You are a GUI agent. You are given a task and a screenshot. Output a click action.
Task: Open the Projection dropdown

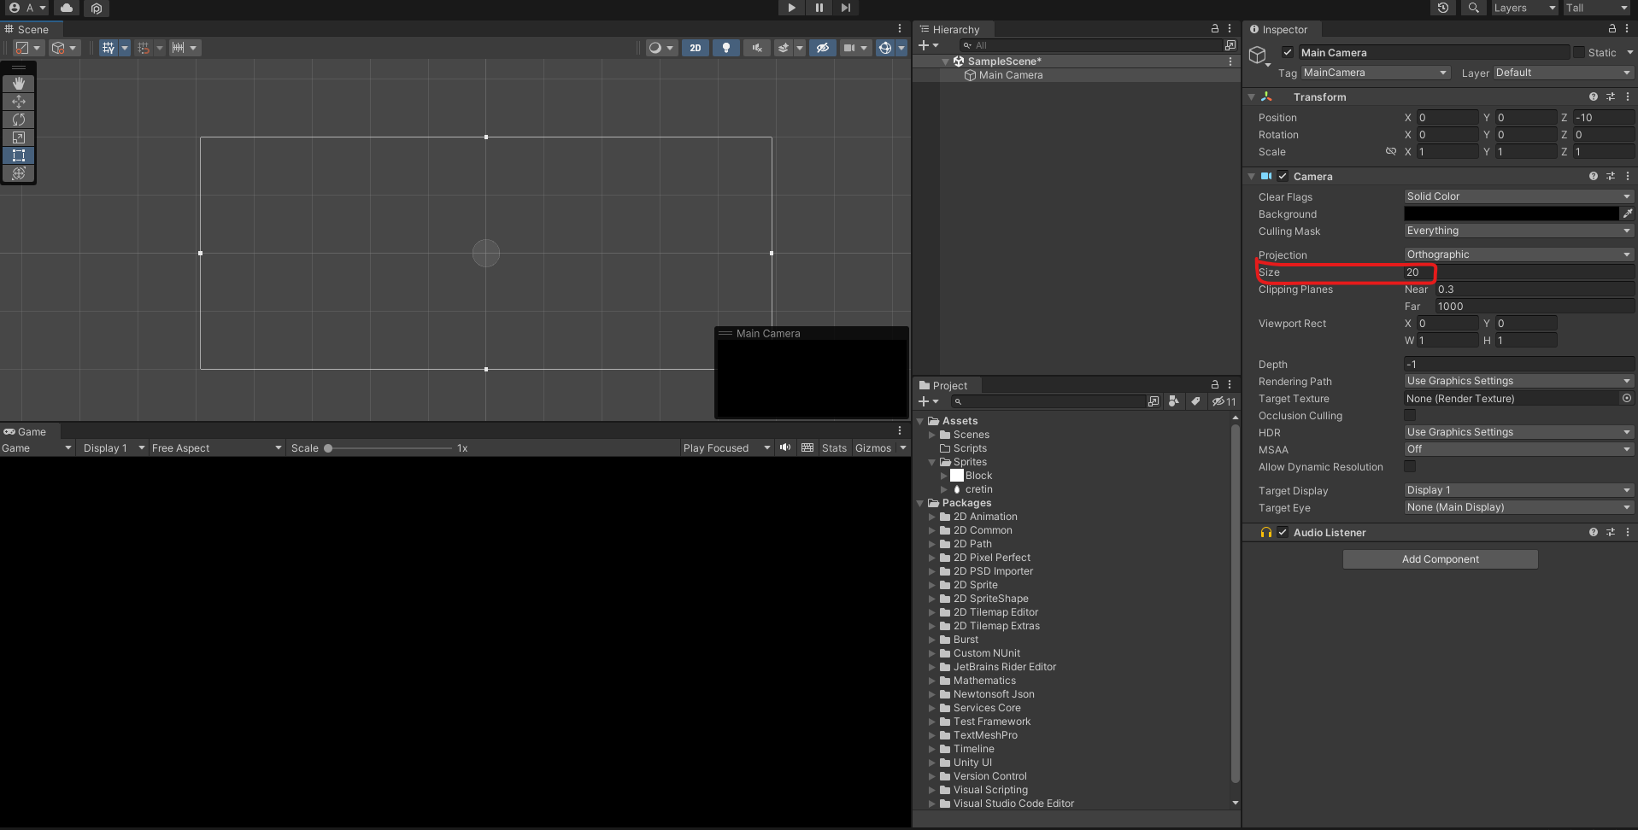pos(1518,254)
